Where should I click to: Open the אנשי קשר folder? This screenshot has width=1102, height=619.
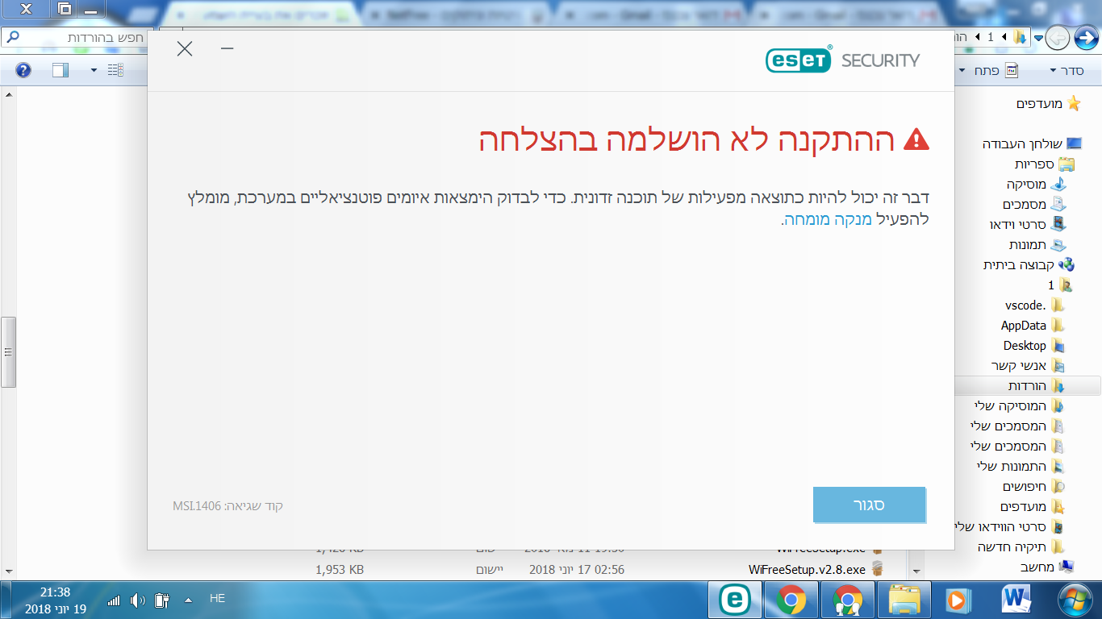(1028, 366)
